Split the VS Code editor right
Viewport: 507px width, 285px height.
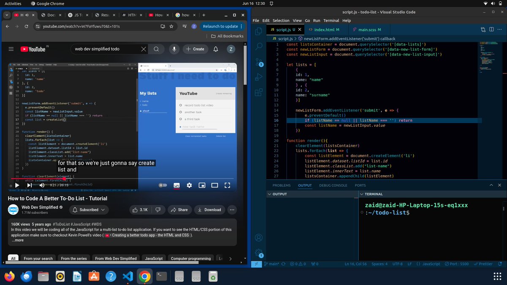point(491,30)
